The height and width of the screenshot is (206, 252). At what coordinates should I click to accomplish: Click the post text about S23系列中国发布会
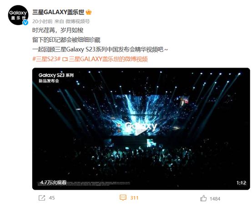click(x=100, y=49)
